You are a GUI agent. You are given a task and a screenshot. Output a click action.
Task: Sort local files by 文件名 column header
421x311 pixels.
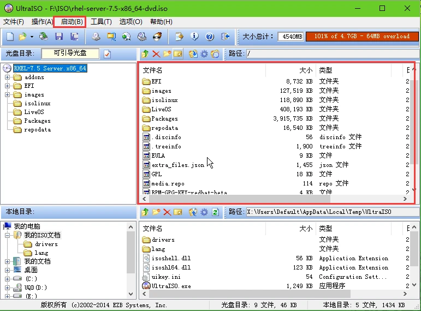click(x=203, y=229)
